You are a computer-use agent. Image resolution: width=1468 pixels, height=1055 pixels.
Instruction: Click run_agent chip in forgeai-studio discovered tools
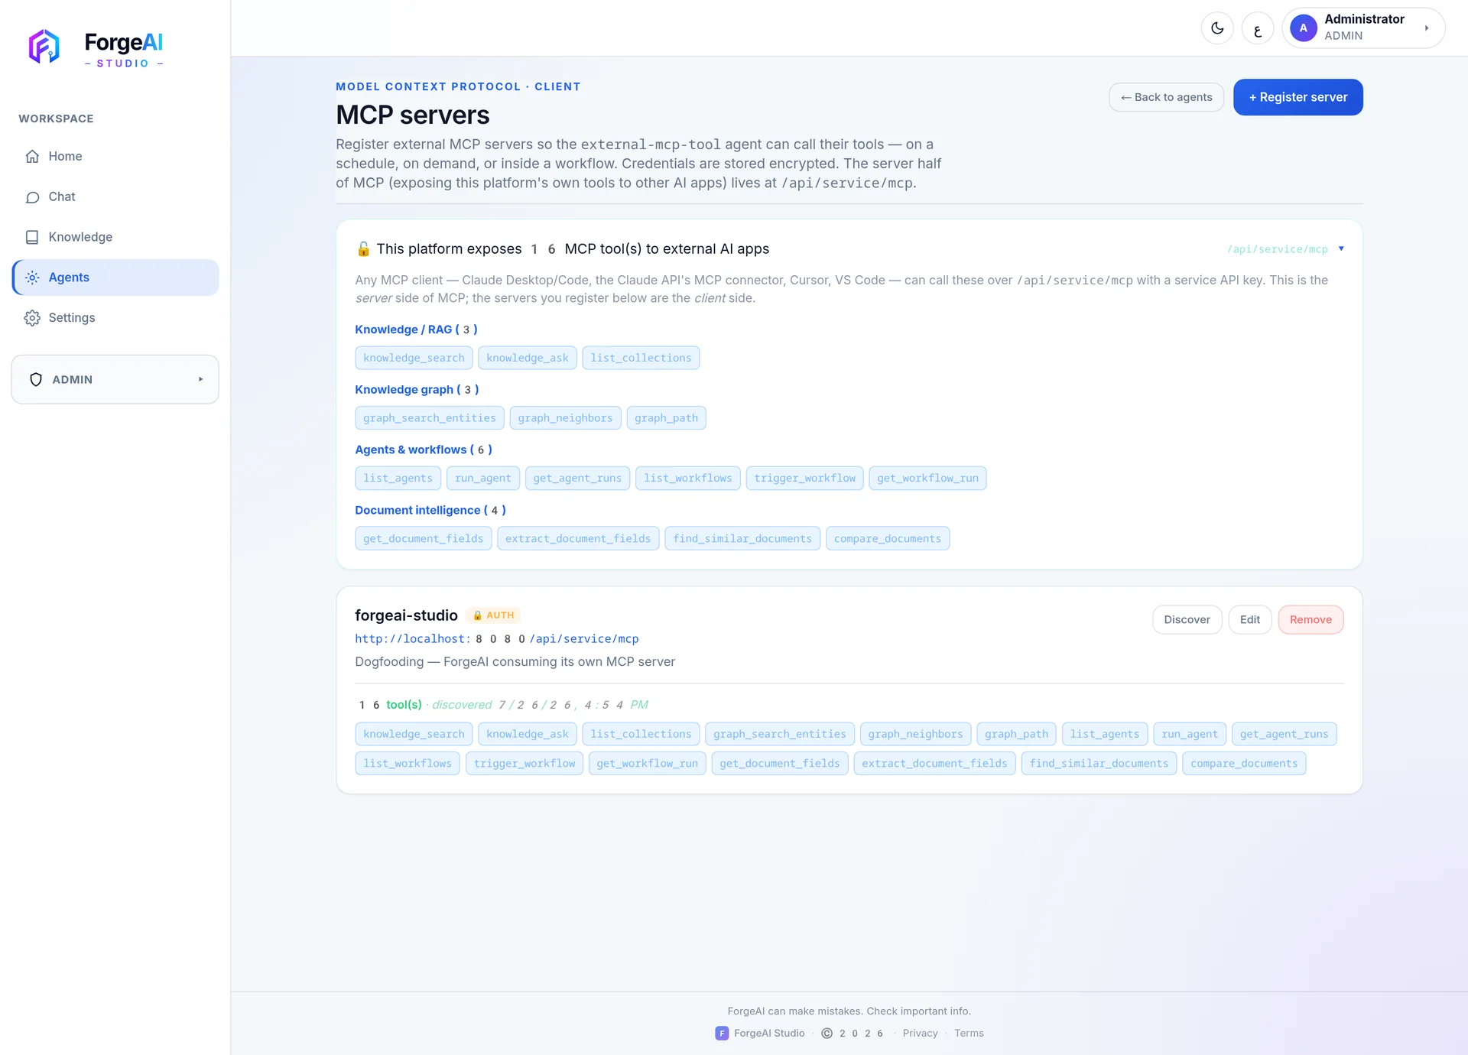(1190, 734)
